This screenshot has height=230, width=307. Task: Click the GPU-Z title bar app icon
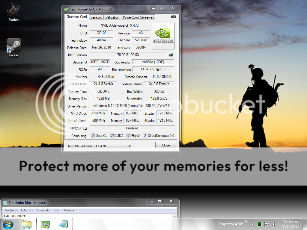pos(66,9)
